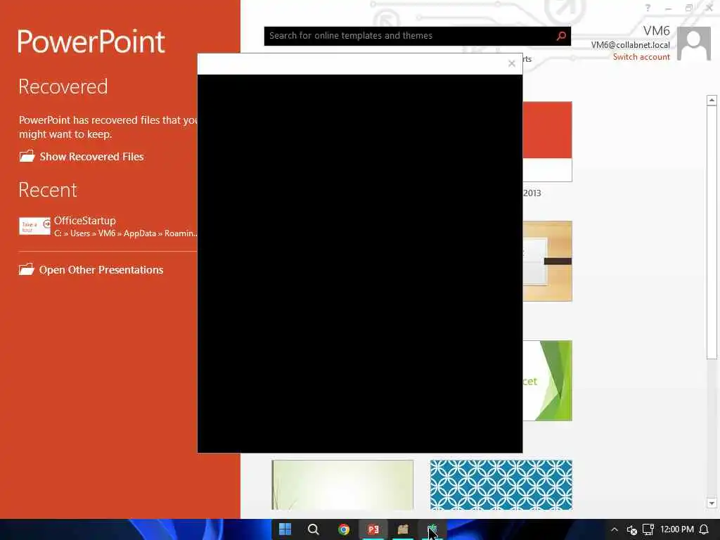Image resolution: width=720 pixels, height=540 pixels.
Task: Select the pale green template thumbnail
Action: [x=342, y=485]
